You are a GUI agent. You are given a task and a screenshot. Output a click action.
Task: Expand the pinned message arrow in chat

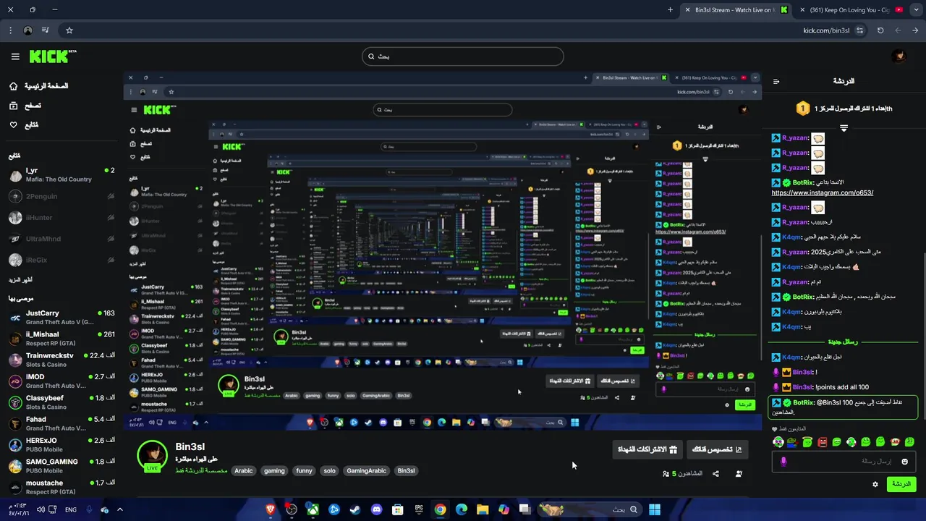(x=844, y=128)
